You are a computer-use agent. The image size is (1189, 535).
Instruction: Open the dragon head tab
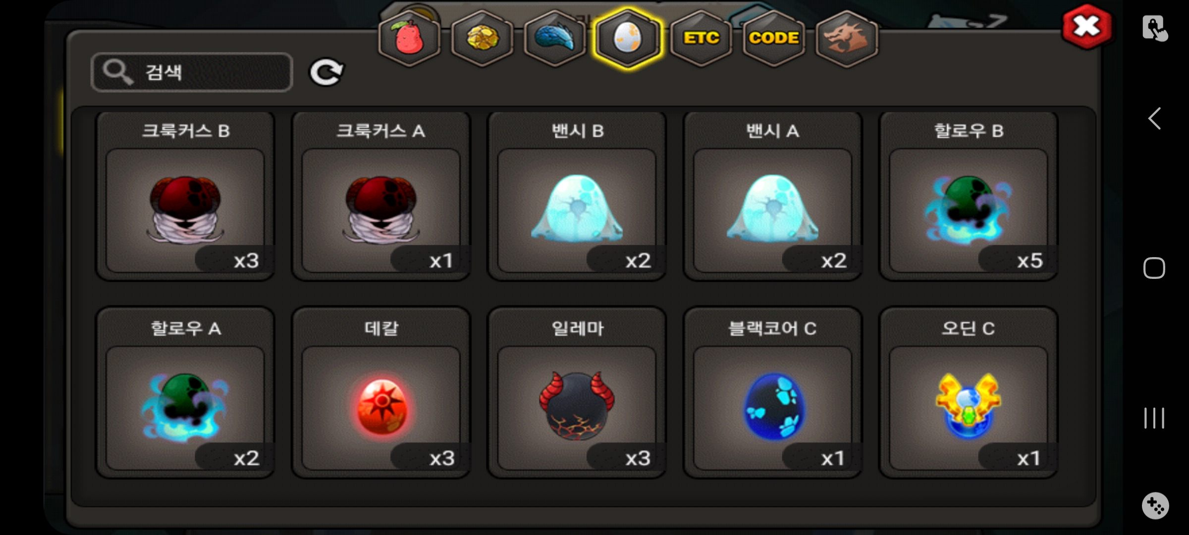point(847,39)
